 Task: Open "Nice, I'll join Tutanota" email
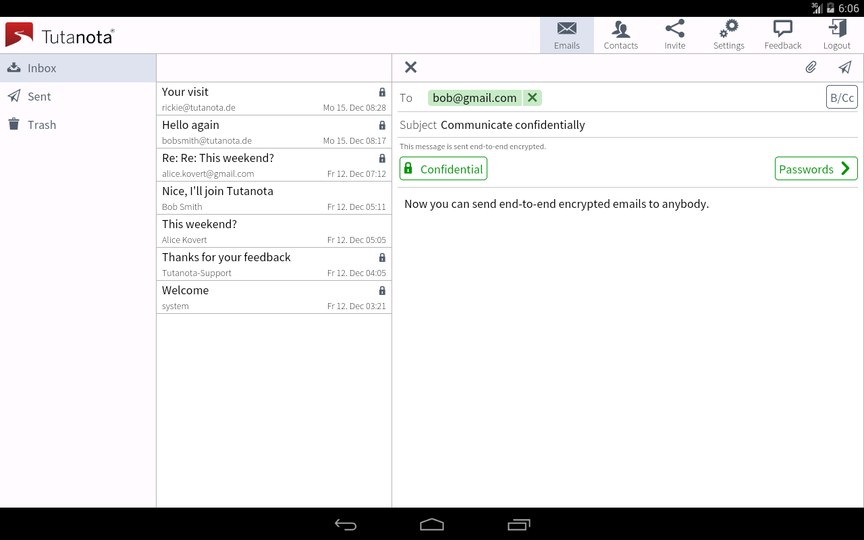[273, 198]
